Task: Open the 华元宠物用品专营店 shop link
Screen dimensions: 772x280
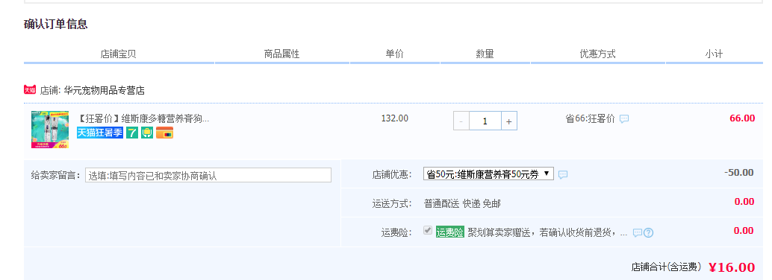Action: point(105,90)
